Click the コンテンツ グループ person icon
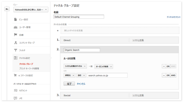Screen dimensions: 183x102 tap(16, 43)
